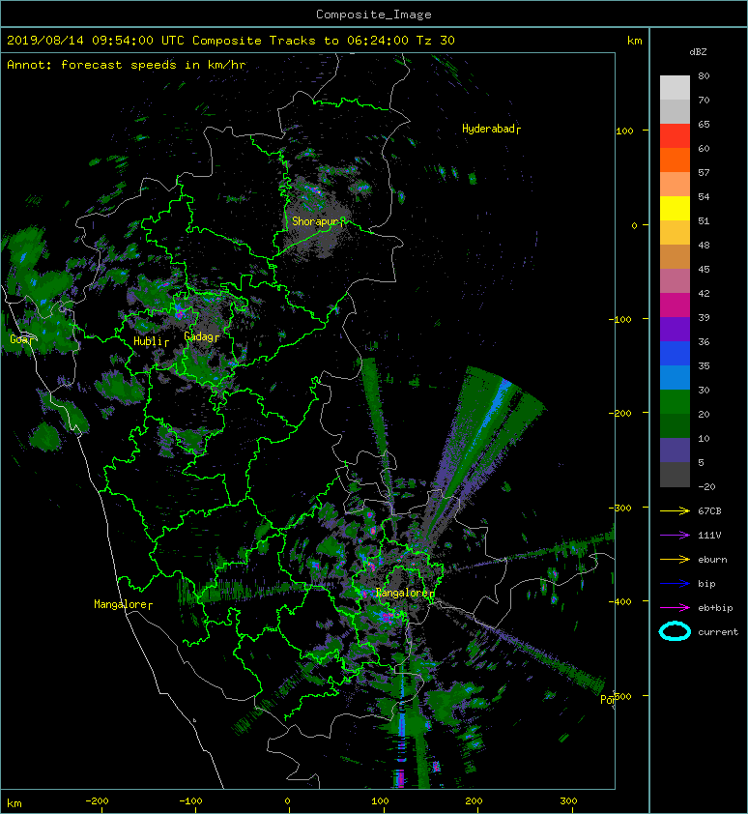Click the bright yellow 51-54 dBZ swatch
This screenshot has height=814, width=748.
click(675, 208)
